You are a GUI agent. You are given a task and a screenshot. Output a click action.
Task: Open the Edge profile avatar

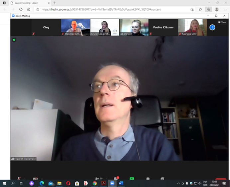coord(217,9)
